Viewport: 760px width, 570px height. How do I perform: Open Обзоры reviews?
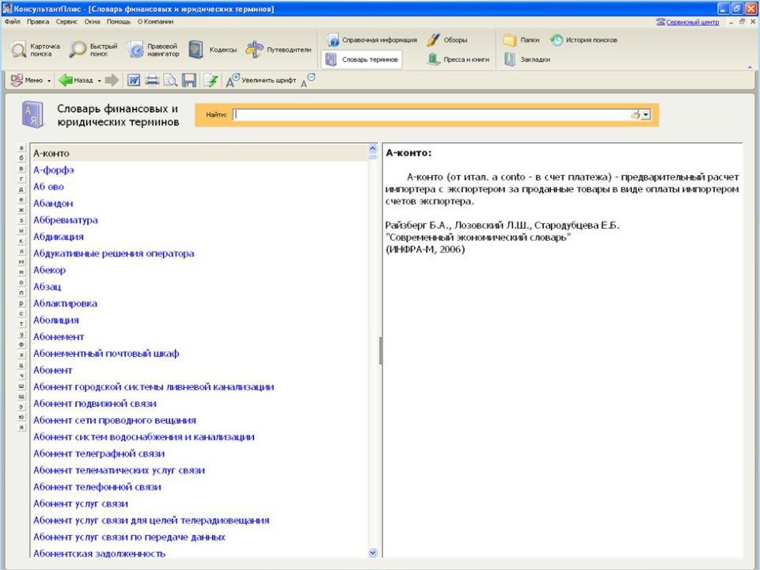(446, 40)
